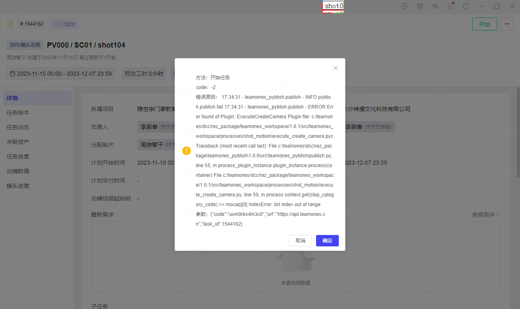Click the yellow warning icon in dialog
Image resolution: width=520 pixels, height=309 pixels.
tap(186, 151)
